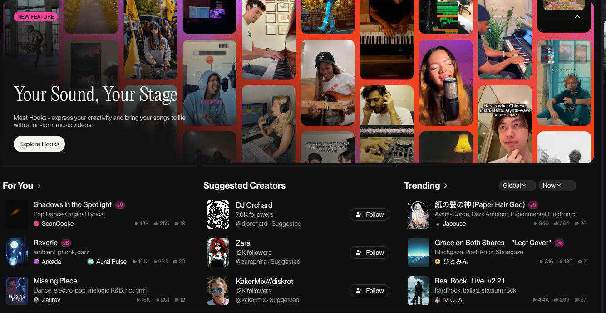Click the likes thumb icon on Reverie
The image size is (606, 313).
[x=155, y=262]
